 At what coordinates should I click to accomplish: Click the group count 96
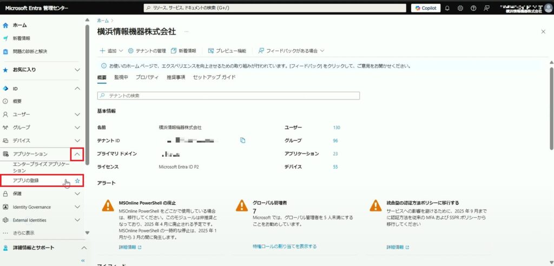pyautogui.click(x=335, y=141)
